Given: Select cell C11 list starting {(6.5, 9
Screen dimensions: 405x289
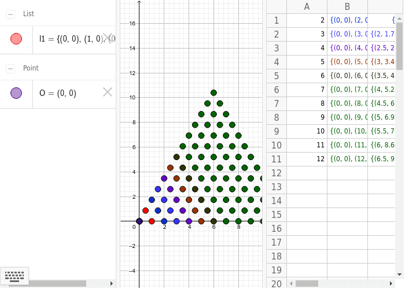Looking at the screenshot, I should pyautogui.click(x=381, y=159).
